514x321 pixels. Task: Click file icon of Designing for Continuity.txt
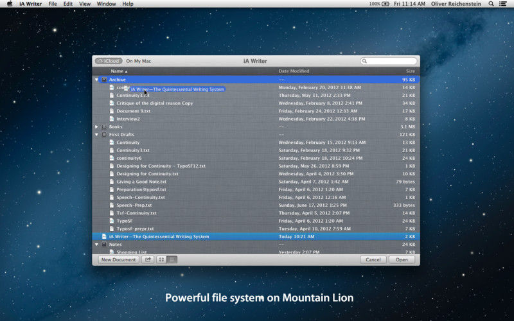pyautogui.click(x=111, y=174)
